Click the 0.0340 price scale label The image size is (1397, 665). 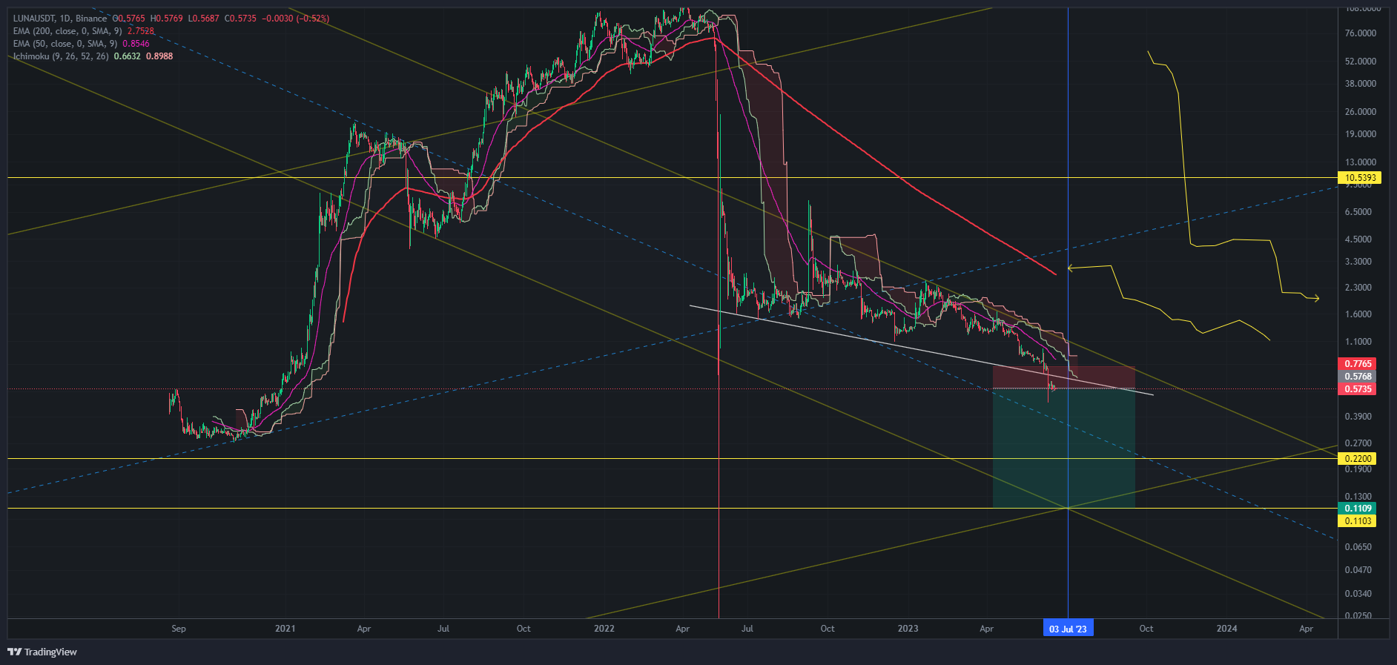pyautogui.click(x=1358, y=594)
